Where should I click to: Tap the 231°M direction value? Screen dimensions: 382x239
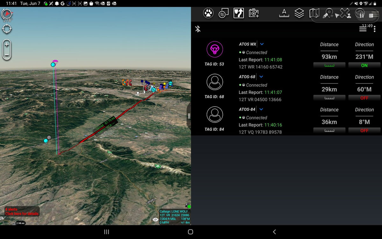pyautogui.click(x=364, y=57)
